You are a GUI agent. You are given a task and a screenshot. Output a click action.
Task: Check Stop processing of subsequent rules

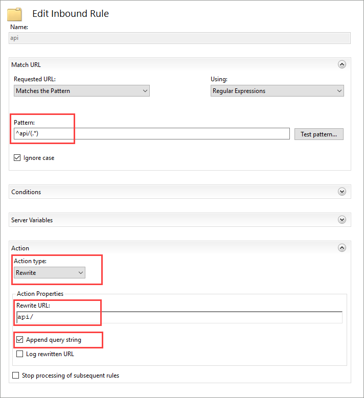point(15,375)
